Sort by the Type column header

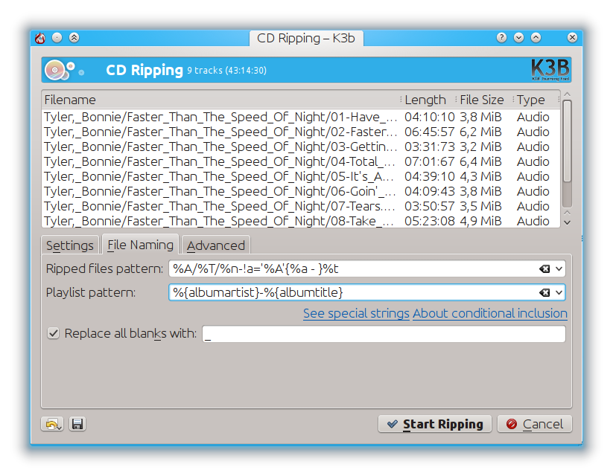(x=536, y=100)
